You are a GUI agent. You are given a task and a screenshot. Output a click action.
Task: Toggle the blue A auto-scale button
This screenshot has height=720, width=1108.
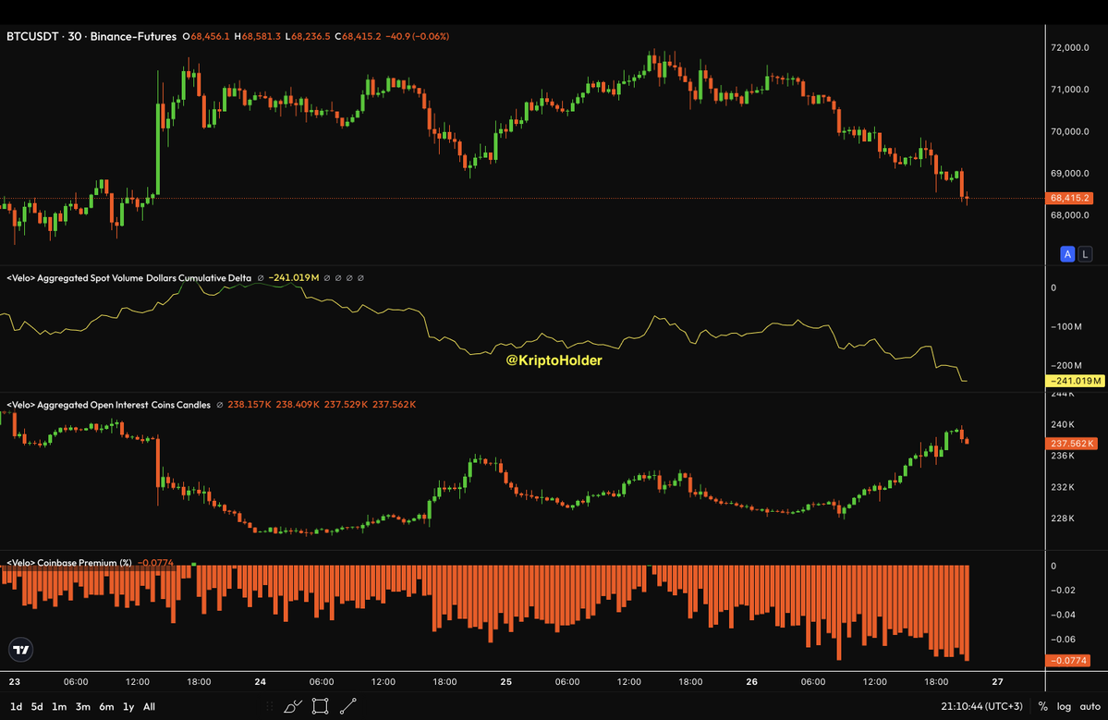tap(1067, 254)
